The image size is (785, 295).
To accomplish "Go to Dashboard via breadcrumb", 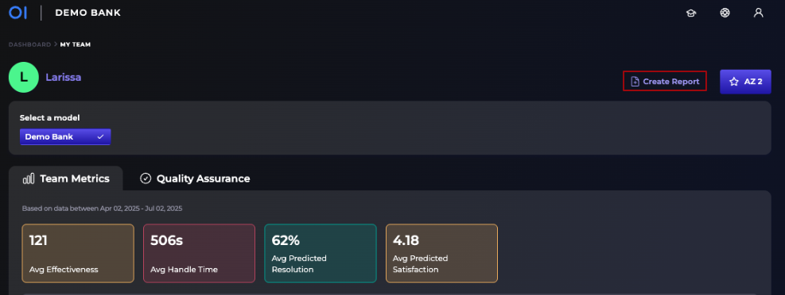I will (x=29, y=44).
